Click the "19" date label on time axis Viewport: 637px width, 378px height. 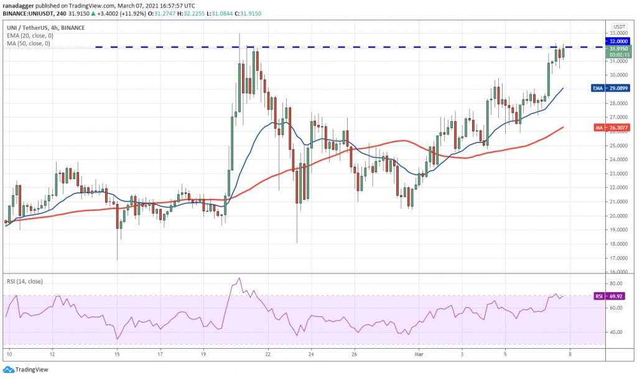(x=203, y=354)
